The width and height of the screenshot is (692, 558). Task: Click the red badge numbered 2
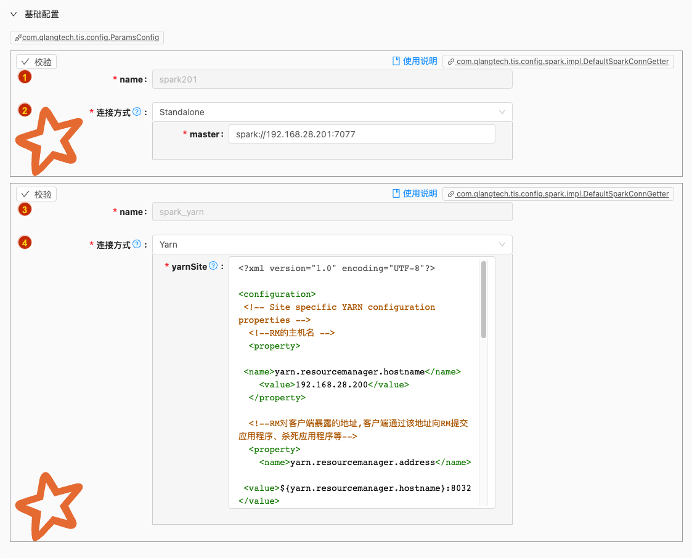(x=25, y=110)
